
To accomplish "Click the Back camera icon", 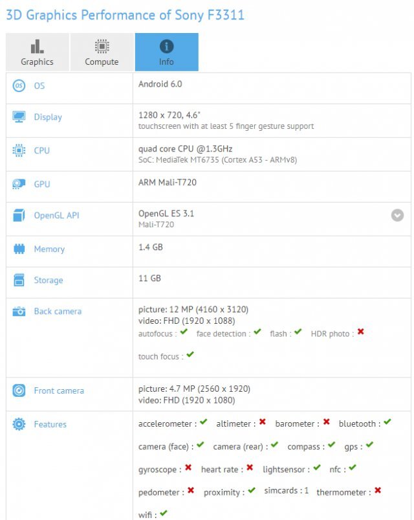I will 19,311.
